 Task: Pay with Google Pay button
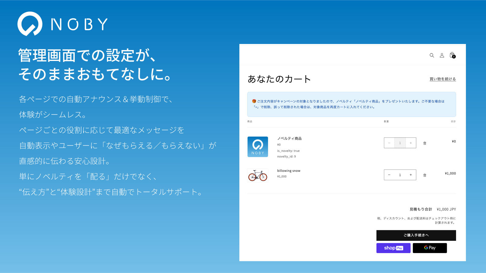coord(430,248)
